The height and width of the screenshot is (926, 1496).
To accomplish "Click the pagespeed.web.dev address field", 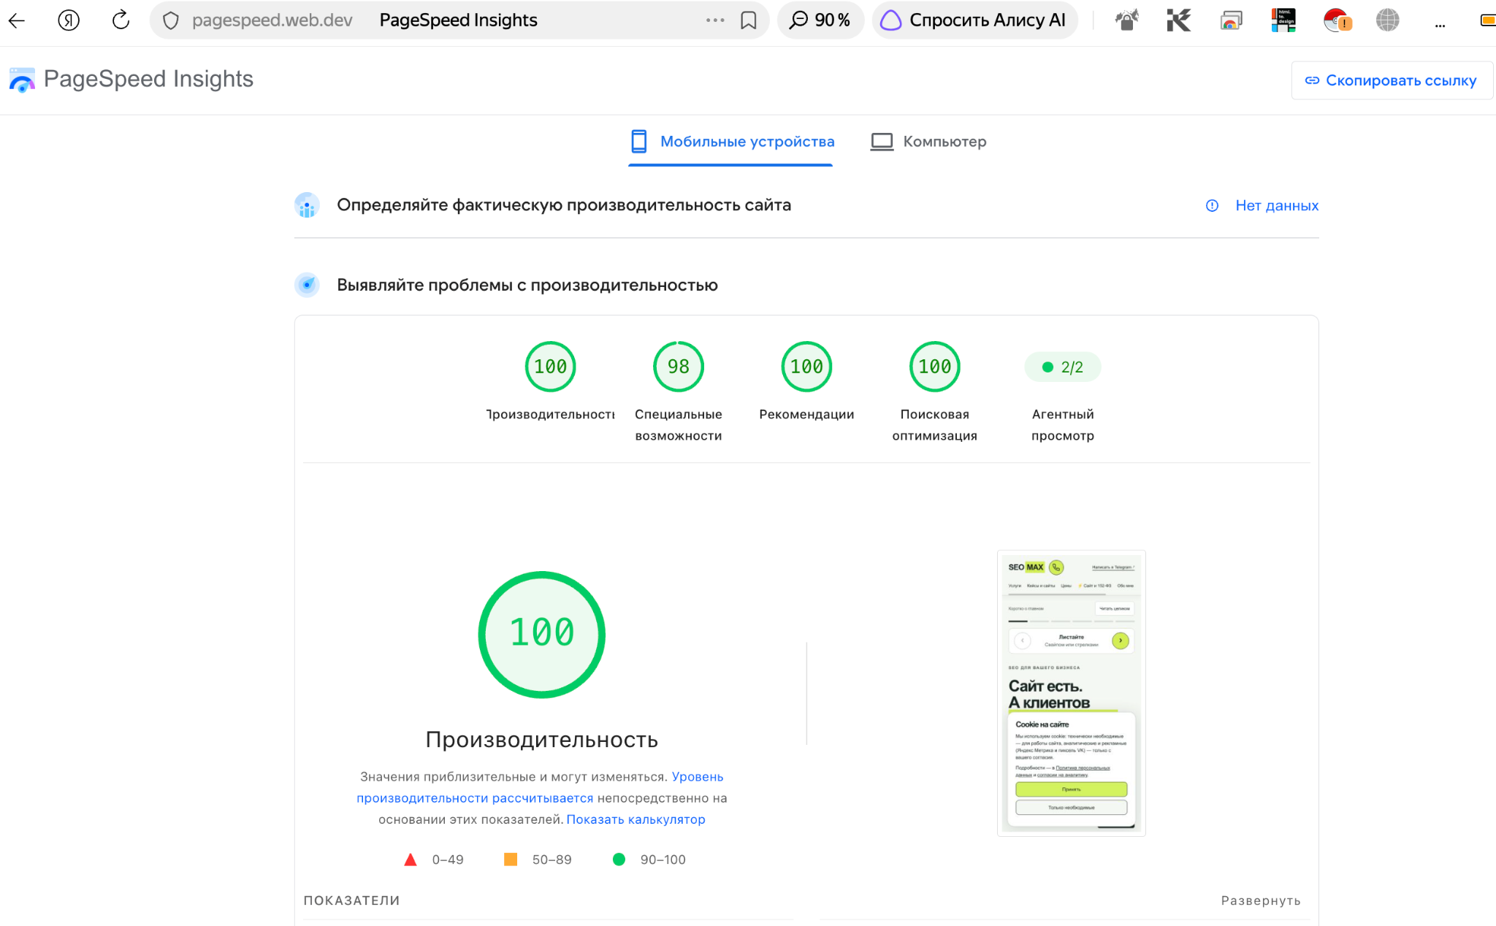I will click(272, 20).
